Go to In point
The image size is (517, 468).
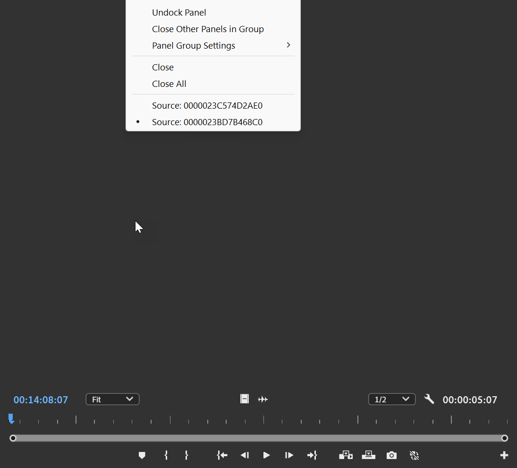(x=222, y=455)
